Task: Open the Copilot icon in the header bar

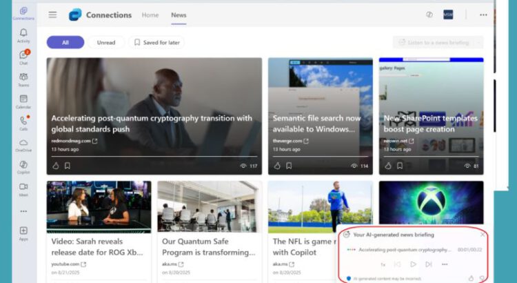Action: point(429,14)
